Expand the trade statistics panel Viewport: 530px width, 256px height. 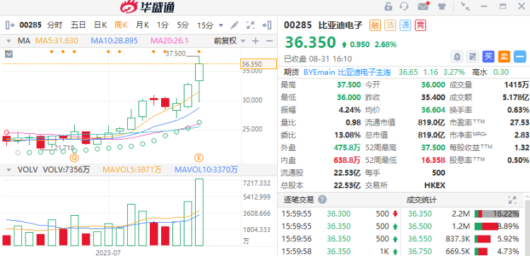click(512, 200)
